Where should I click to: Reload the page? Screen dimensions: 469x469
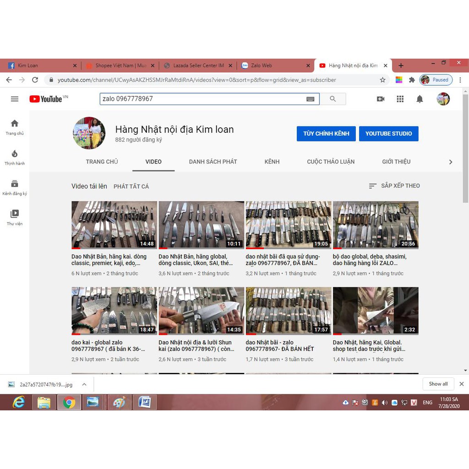[x=35, y=80]
